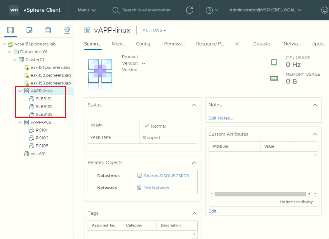Collapse the Datacenter01 tree node
Viewport: 329px width, 239px height.
click(x=9, y=52)
